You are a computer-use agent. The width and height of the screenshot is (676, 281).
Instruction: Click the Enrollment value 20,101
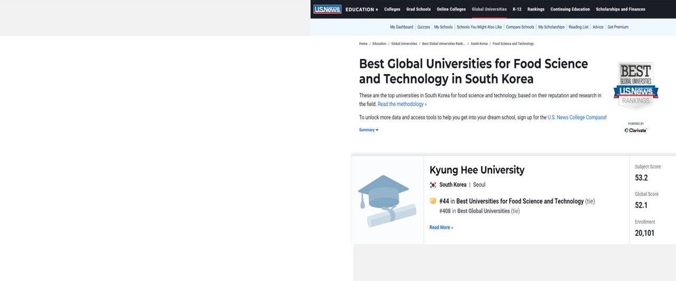pos(644,233)
